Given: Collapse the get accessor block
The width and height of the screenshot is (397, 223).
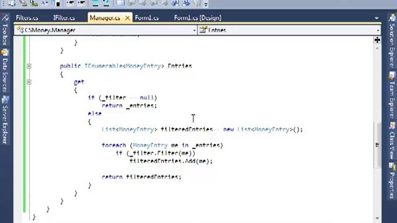Looking at the screenshot, I should coord(29,82).
